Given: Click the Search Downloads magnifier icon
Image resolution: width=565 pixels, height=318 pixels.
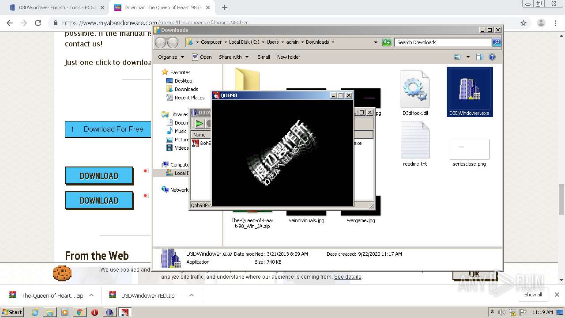Looking at the screenshot, I should (x=497, y=42).
